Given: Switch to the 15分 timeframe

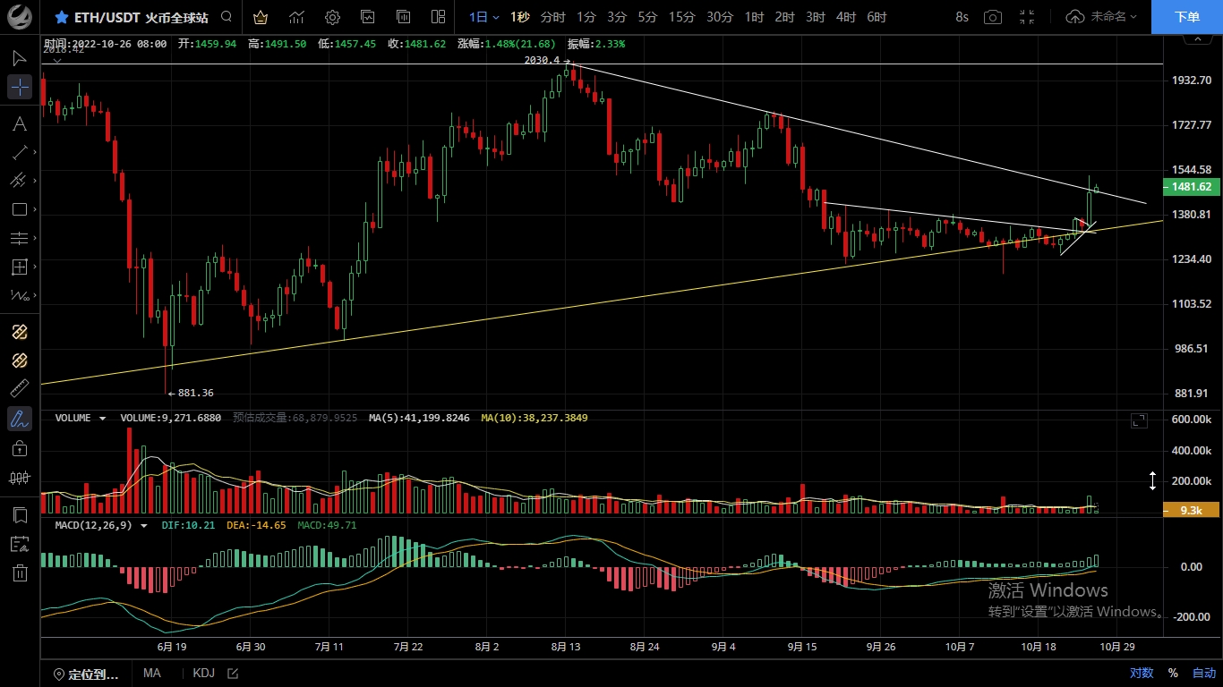Looking at the screenshot, I should click(681, 17).
